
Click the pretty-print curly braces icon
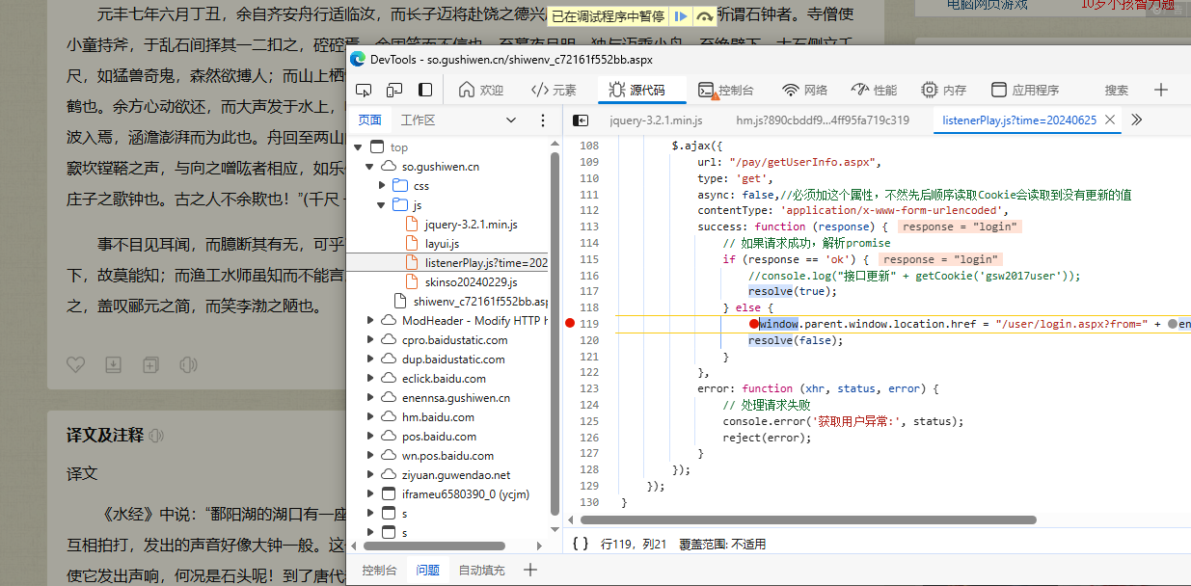click(x=580, y=544)
